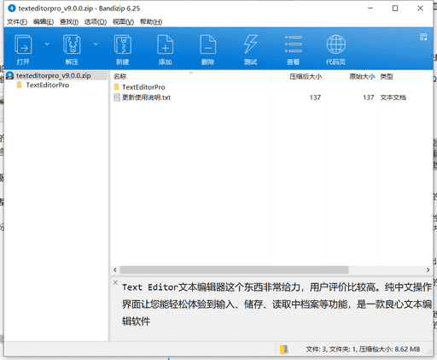Click the right arrow of horizontal scrollbar
The width and height of the screenshot is (437, 360).
tap(428, 269)
